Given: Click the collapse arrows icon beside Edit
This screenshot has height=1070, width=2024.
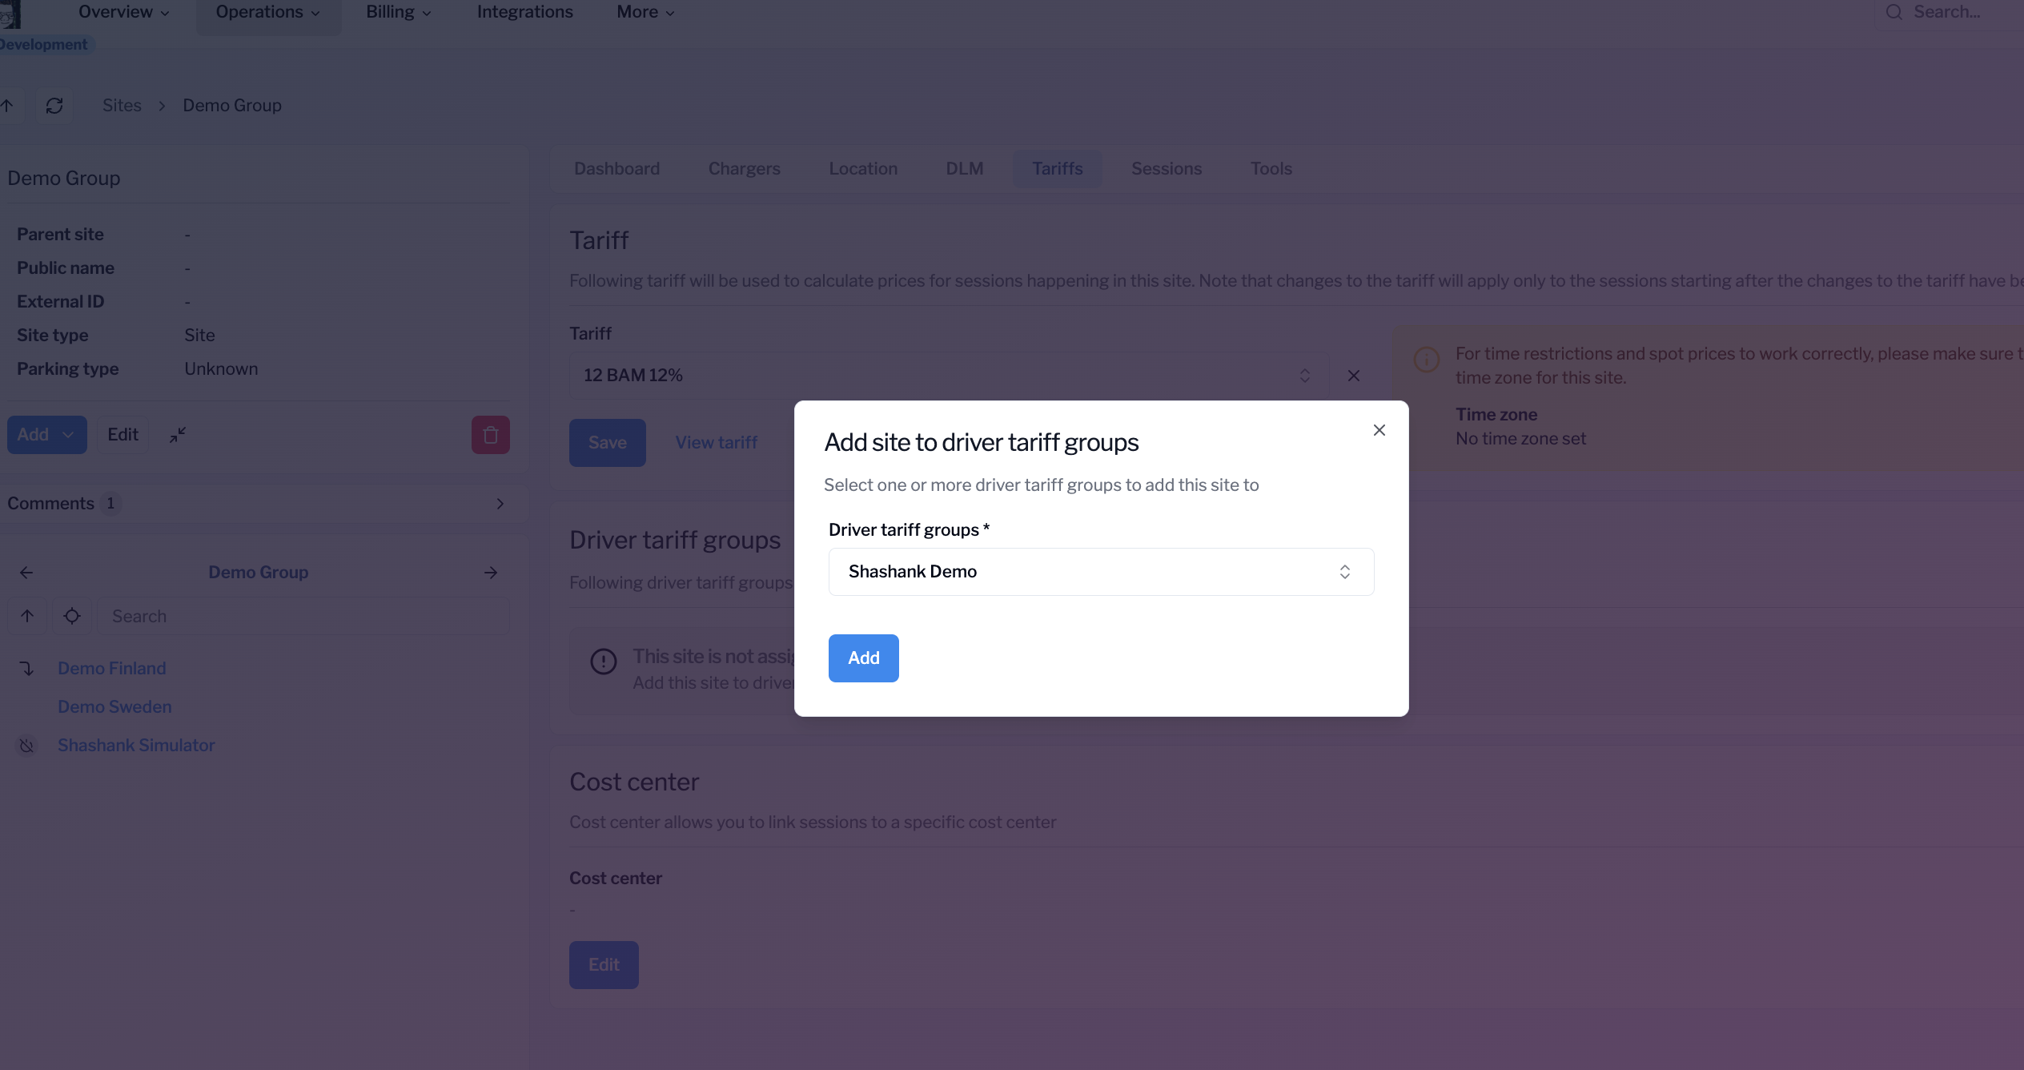Looking at the screenshot, I should 178,435.
